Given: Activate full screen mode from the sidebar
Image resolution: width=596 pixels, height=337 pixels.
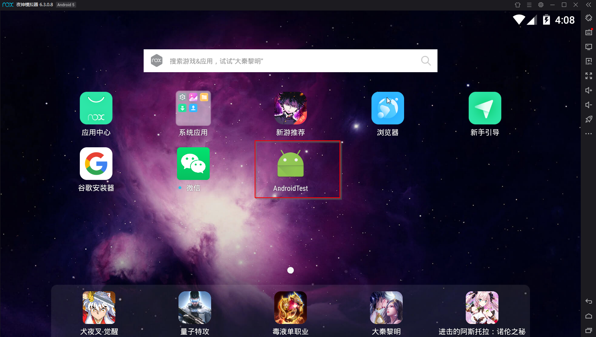Looking at the screenshot, I should (x=588, y=76).
